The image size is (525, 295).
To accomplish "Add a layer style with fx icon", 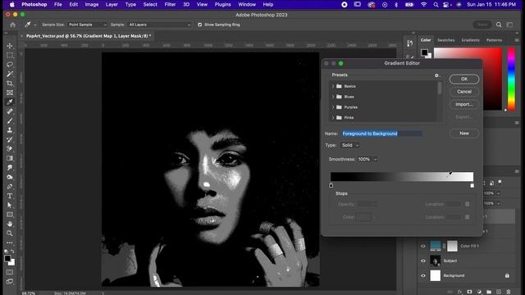I will point(459,292).
